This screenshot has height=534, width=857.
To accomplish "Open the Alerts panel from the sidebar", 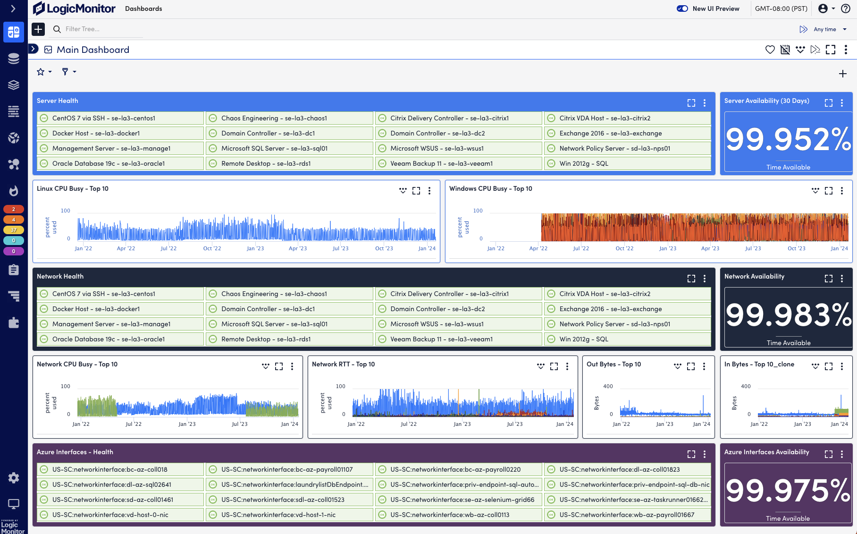I will click(x=14, y=191).
